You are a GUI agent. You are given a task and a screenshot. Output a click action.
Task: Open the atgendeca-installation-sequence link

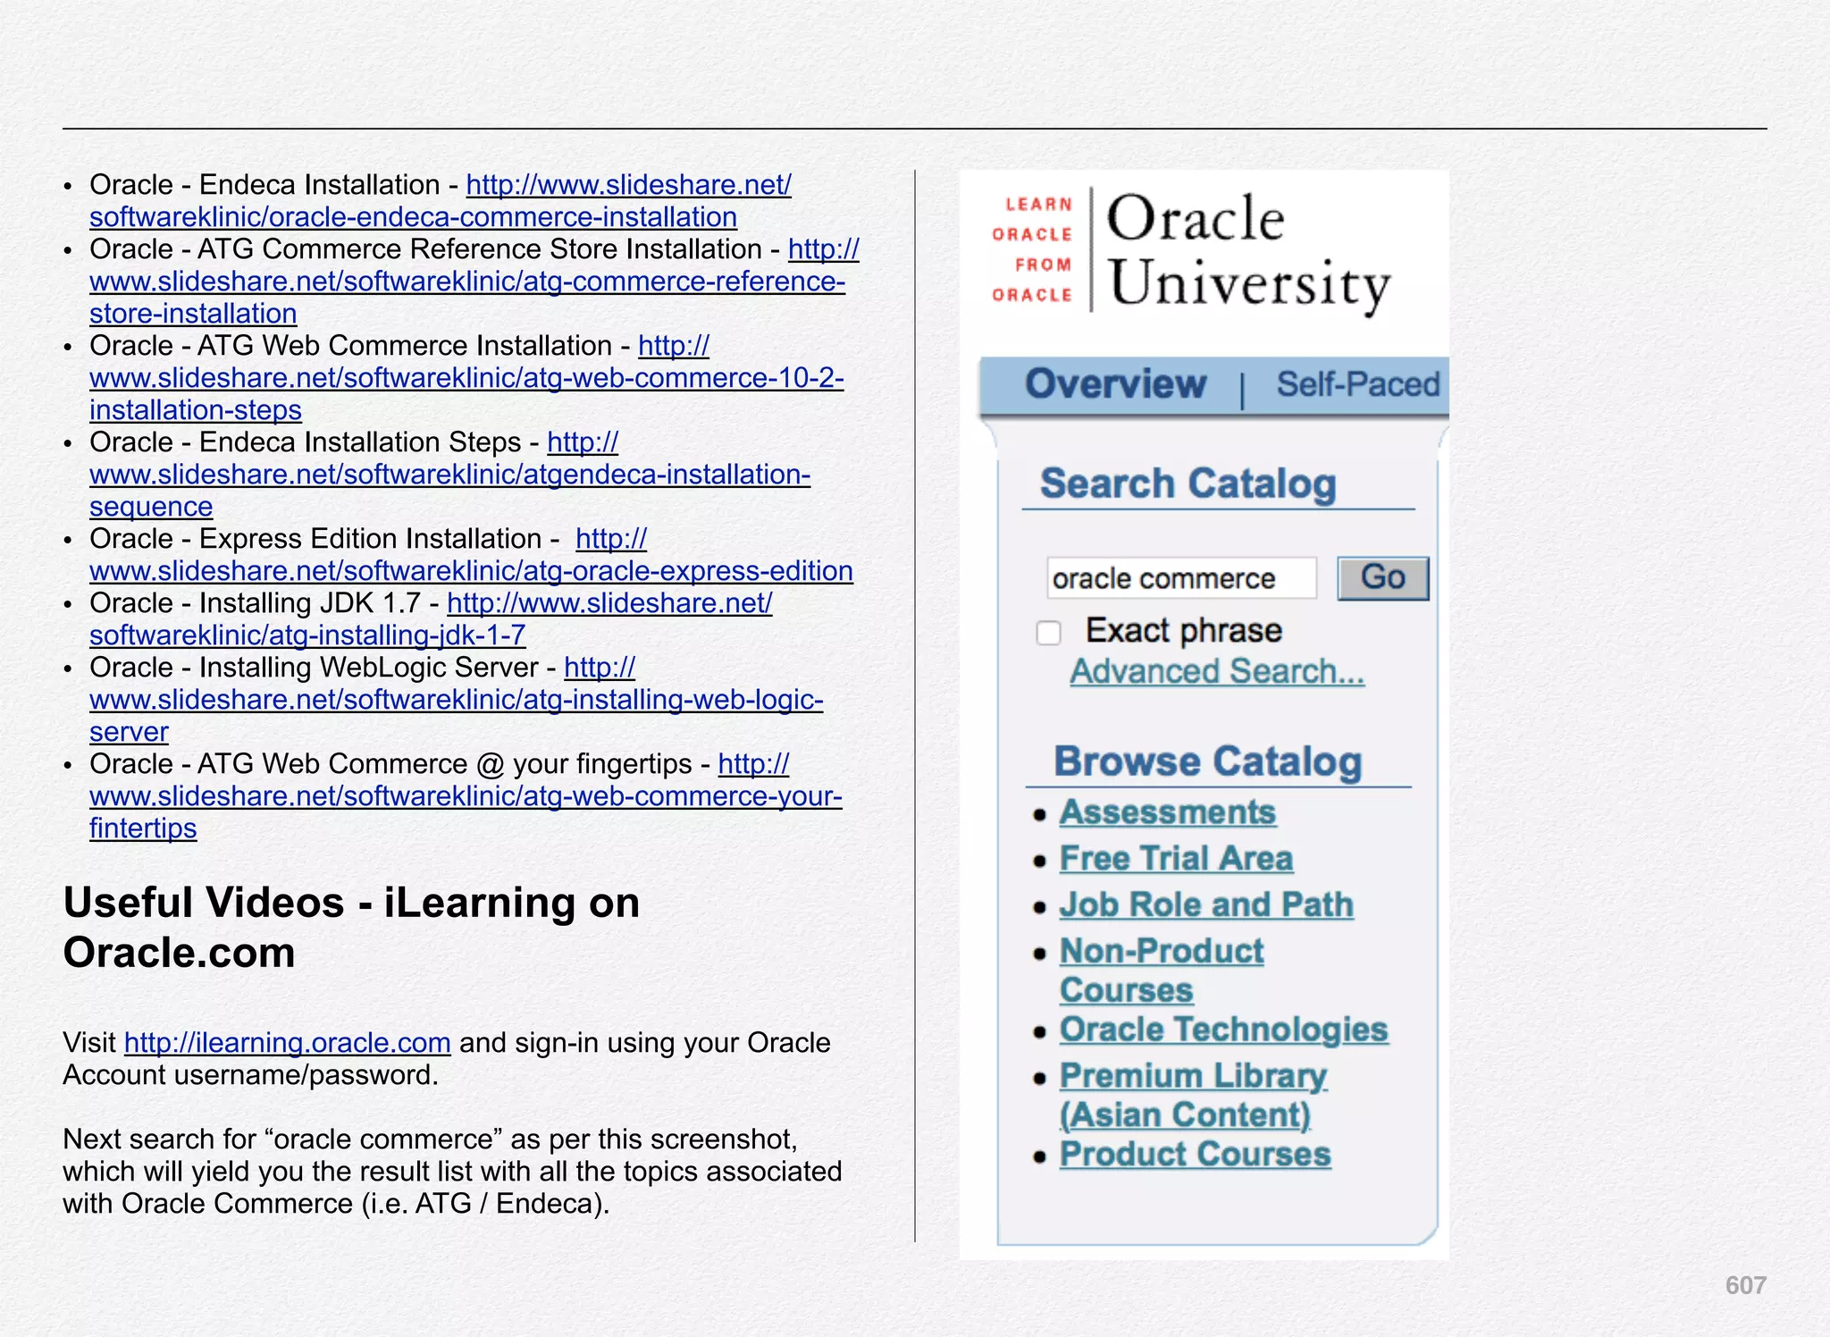[449, 475]
